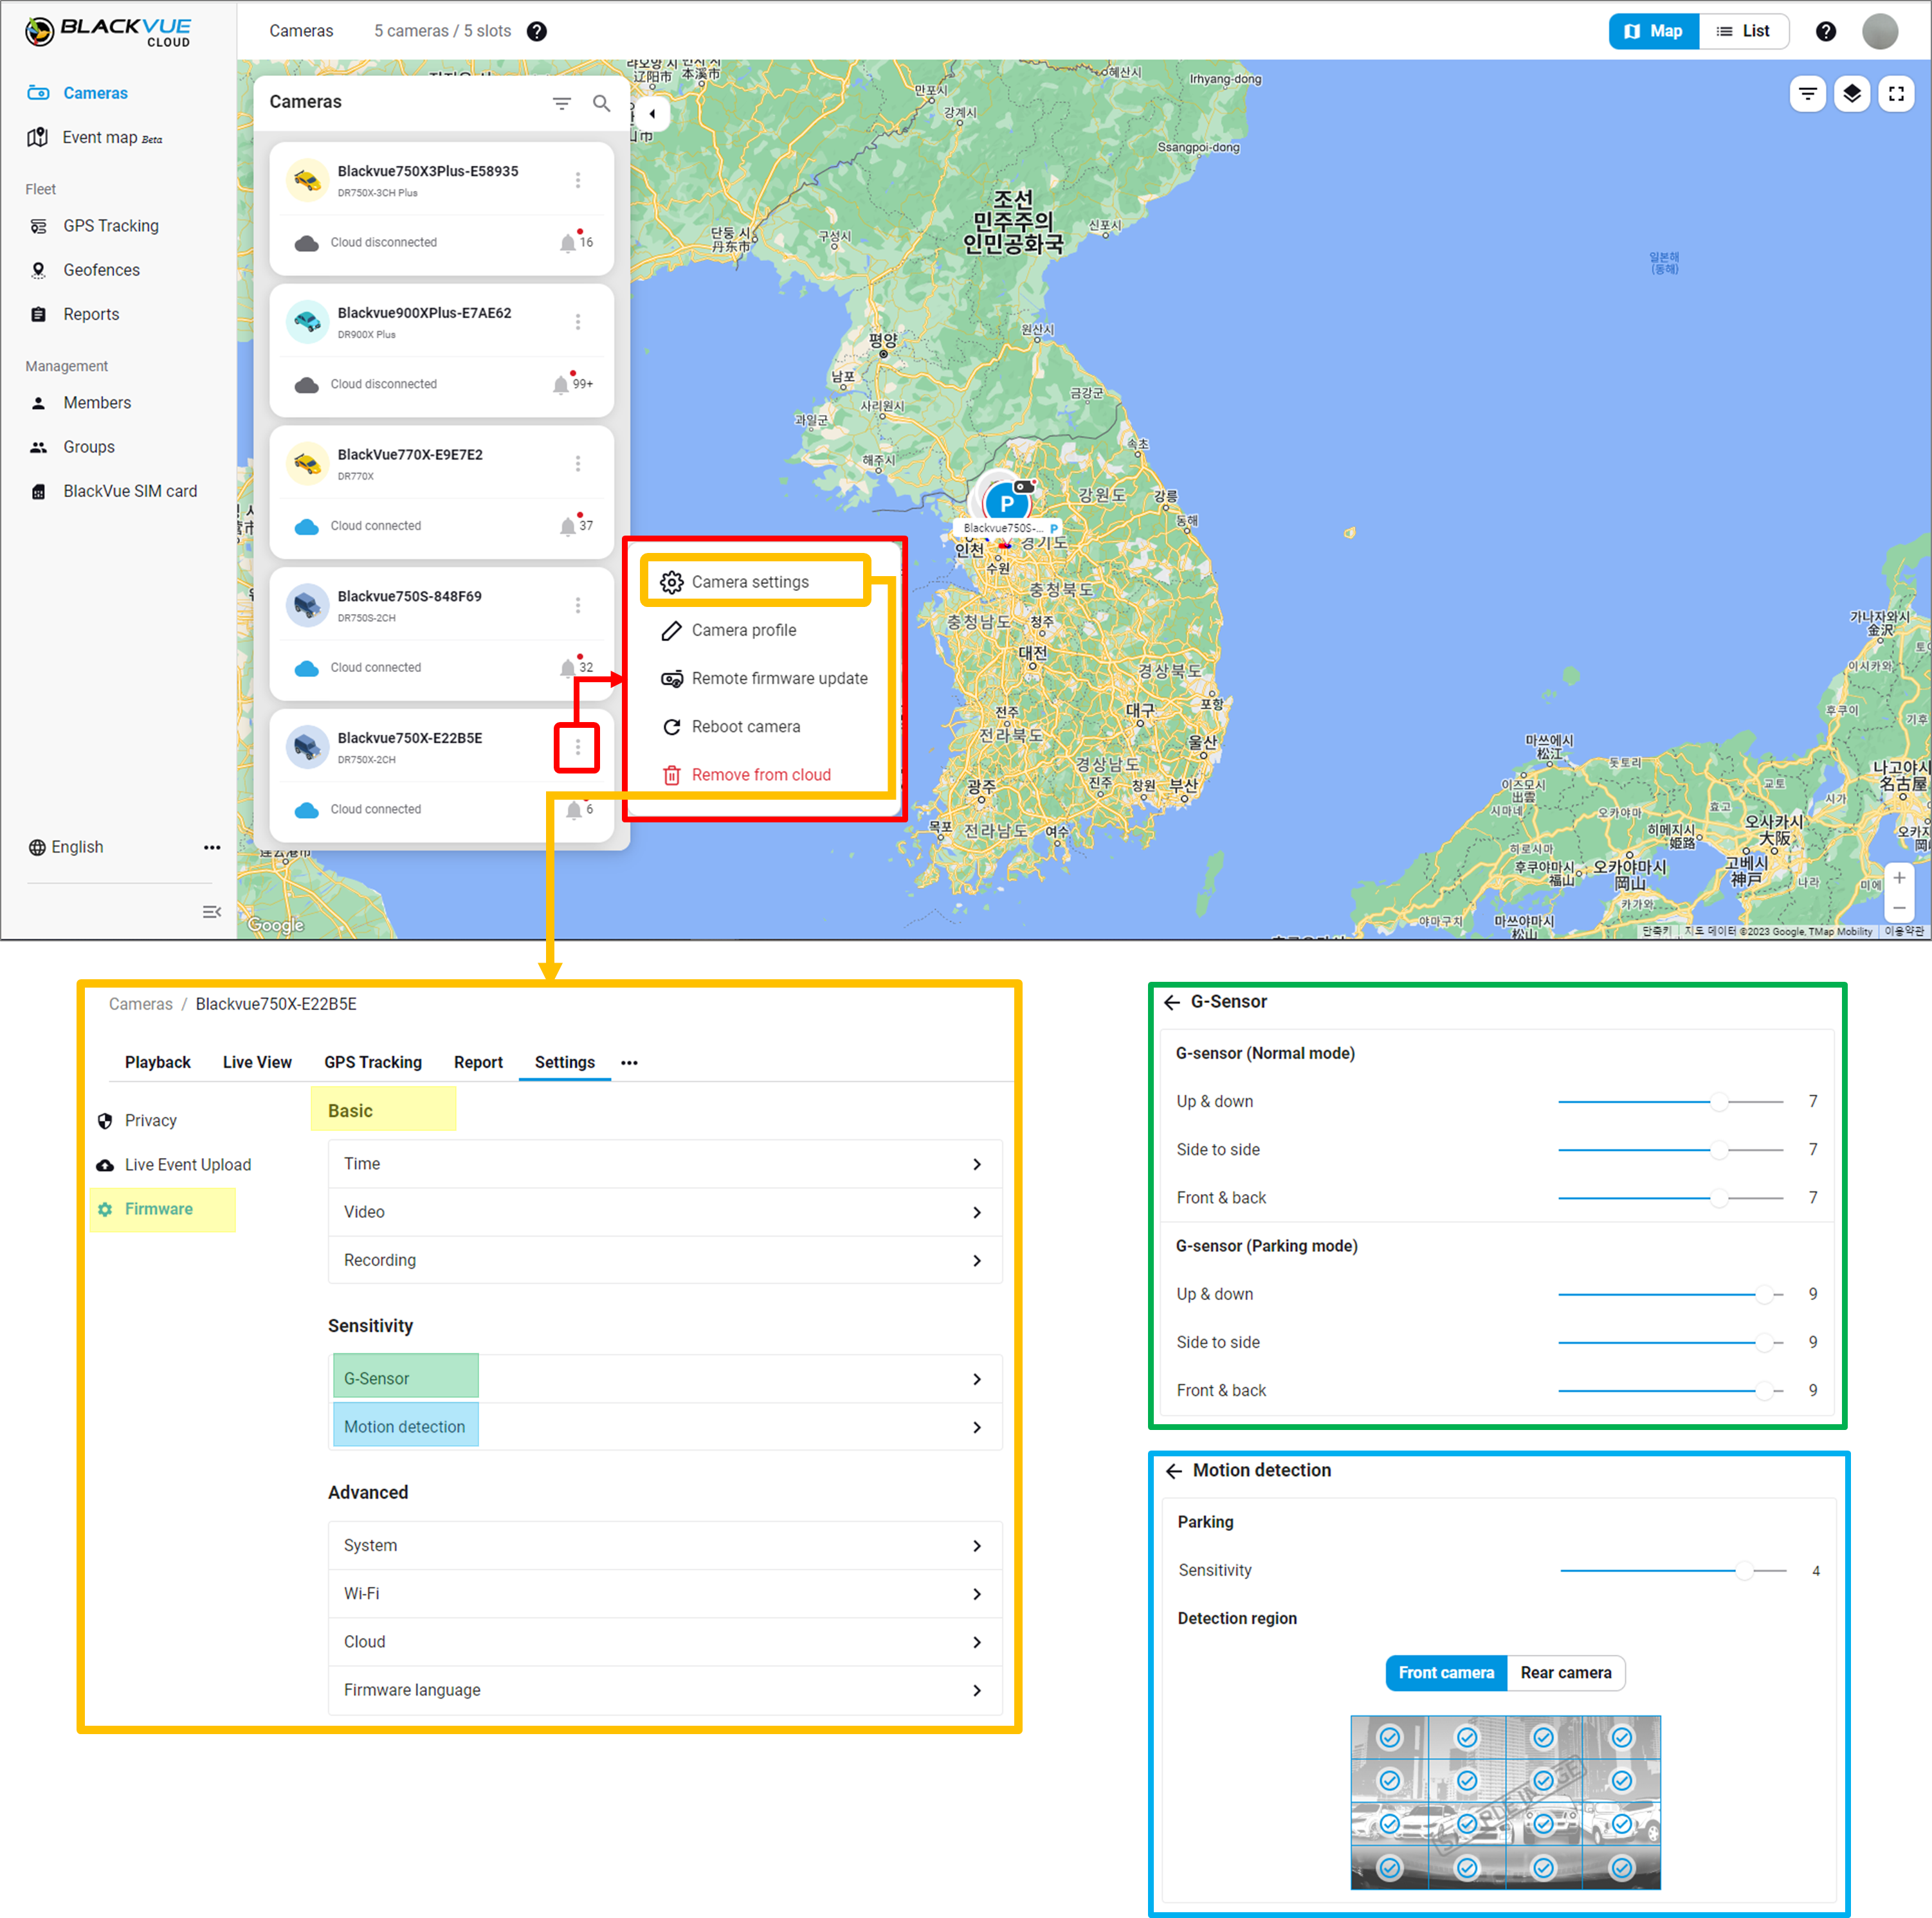Switch to List view

click(x=1743, y=31)
